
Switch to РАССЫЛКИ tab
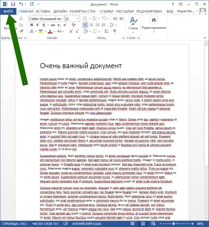pyautogui.click(x=125, y=11)
